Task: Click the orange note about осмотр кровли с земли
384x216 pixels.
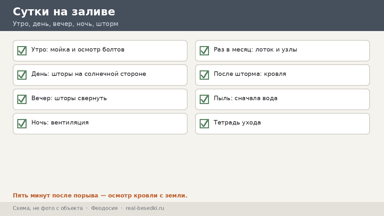Action: coord(100,196)
